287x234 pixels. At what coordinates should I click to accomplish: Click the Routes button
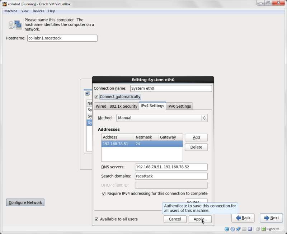pos(196,201)
